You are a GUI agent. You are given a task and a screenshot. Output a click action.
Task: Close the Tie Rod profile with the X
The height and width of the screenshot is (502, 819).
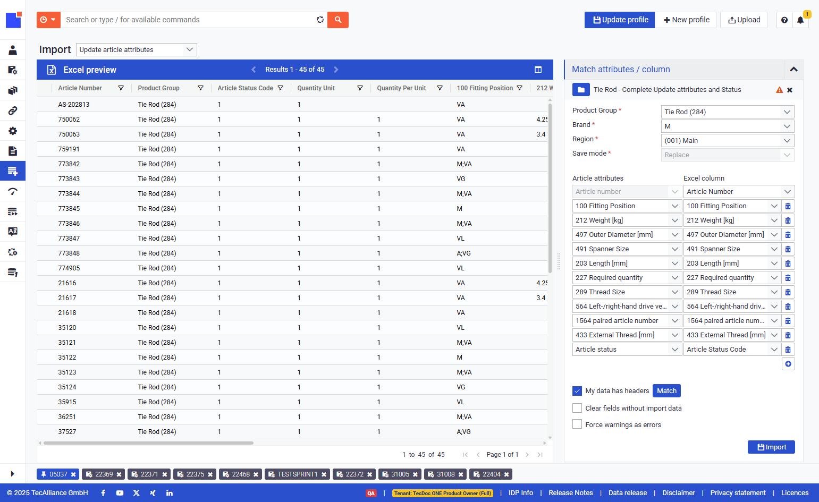pyautogui.click(x=790, y=90)
